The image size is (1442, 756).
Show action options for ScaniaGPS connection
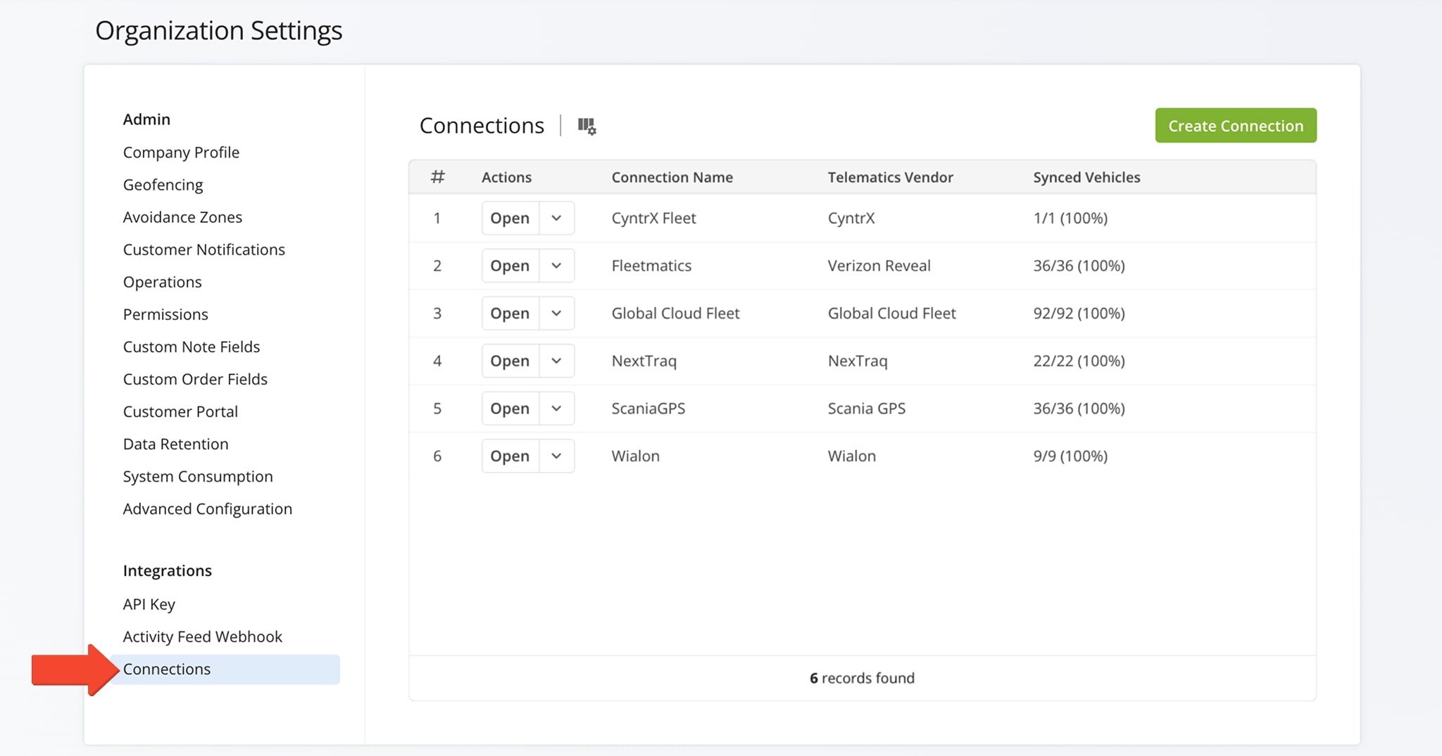(556, 409)
